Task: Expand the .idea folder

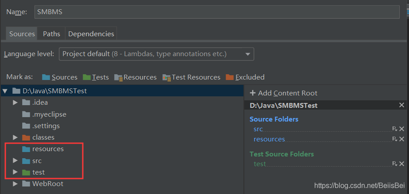Action: (x=15, y=103)
